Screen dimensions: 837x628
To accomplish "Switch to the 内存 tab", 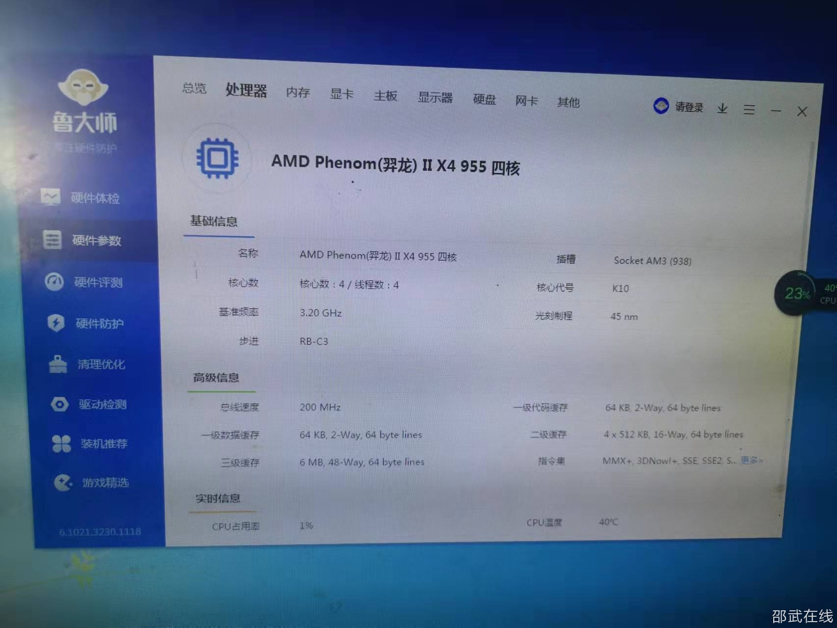I will point(298,92).
